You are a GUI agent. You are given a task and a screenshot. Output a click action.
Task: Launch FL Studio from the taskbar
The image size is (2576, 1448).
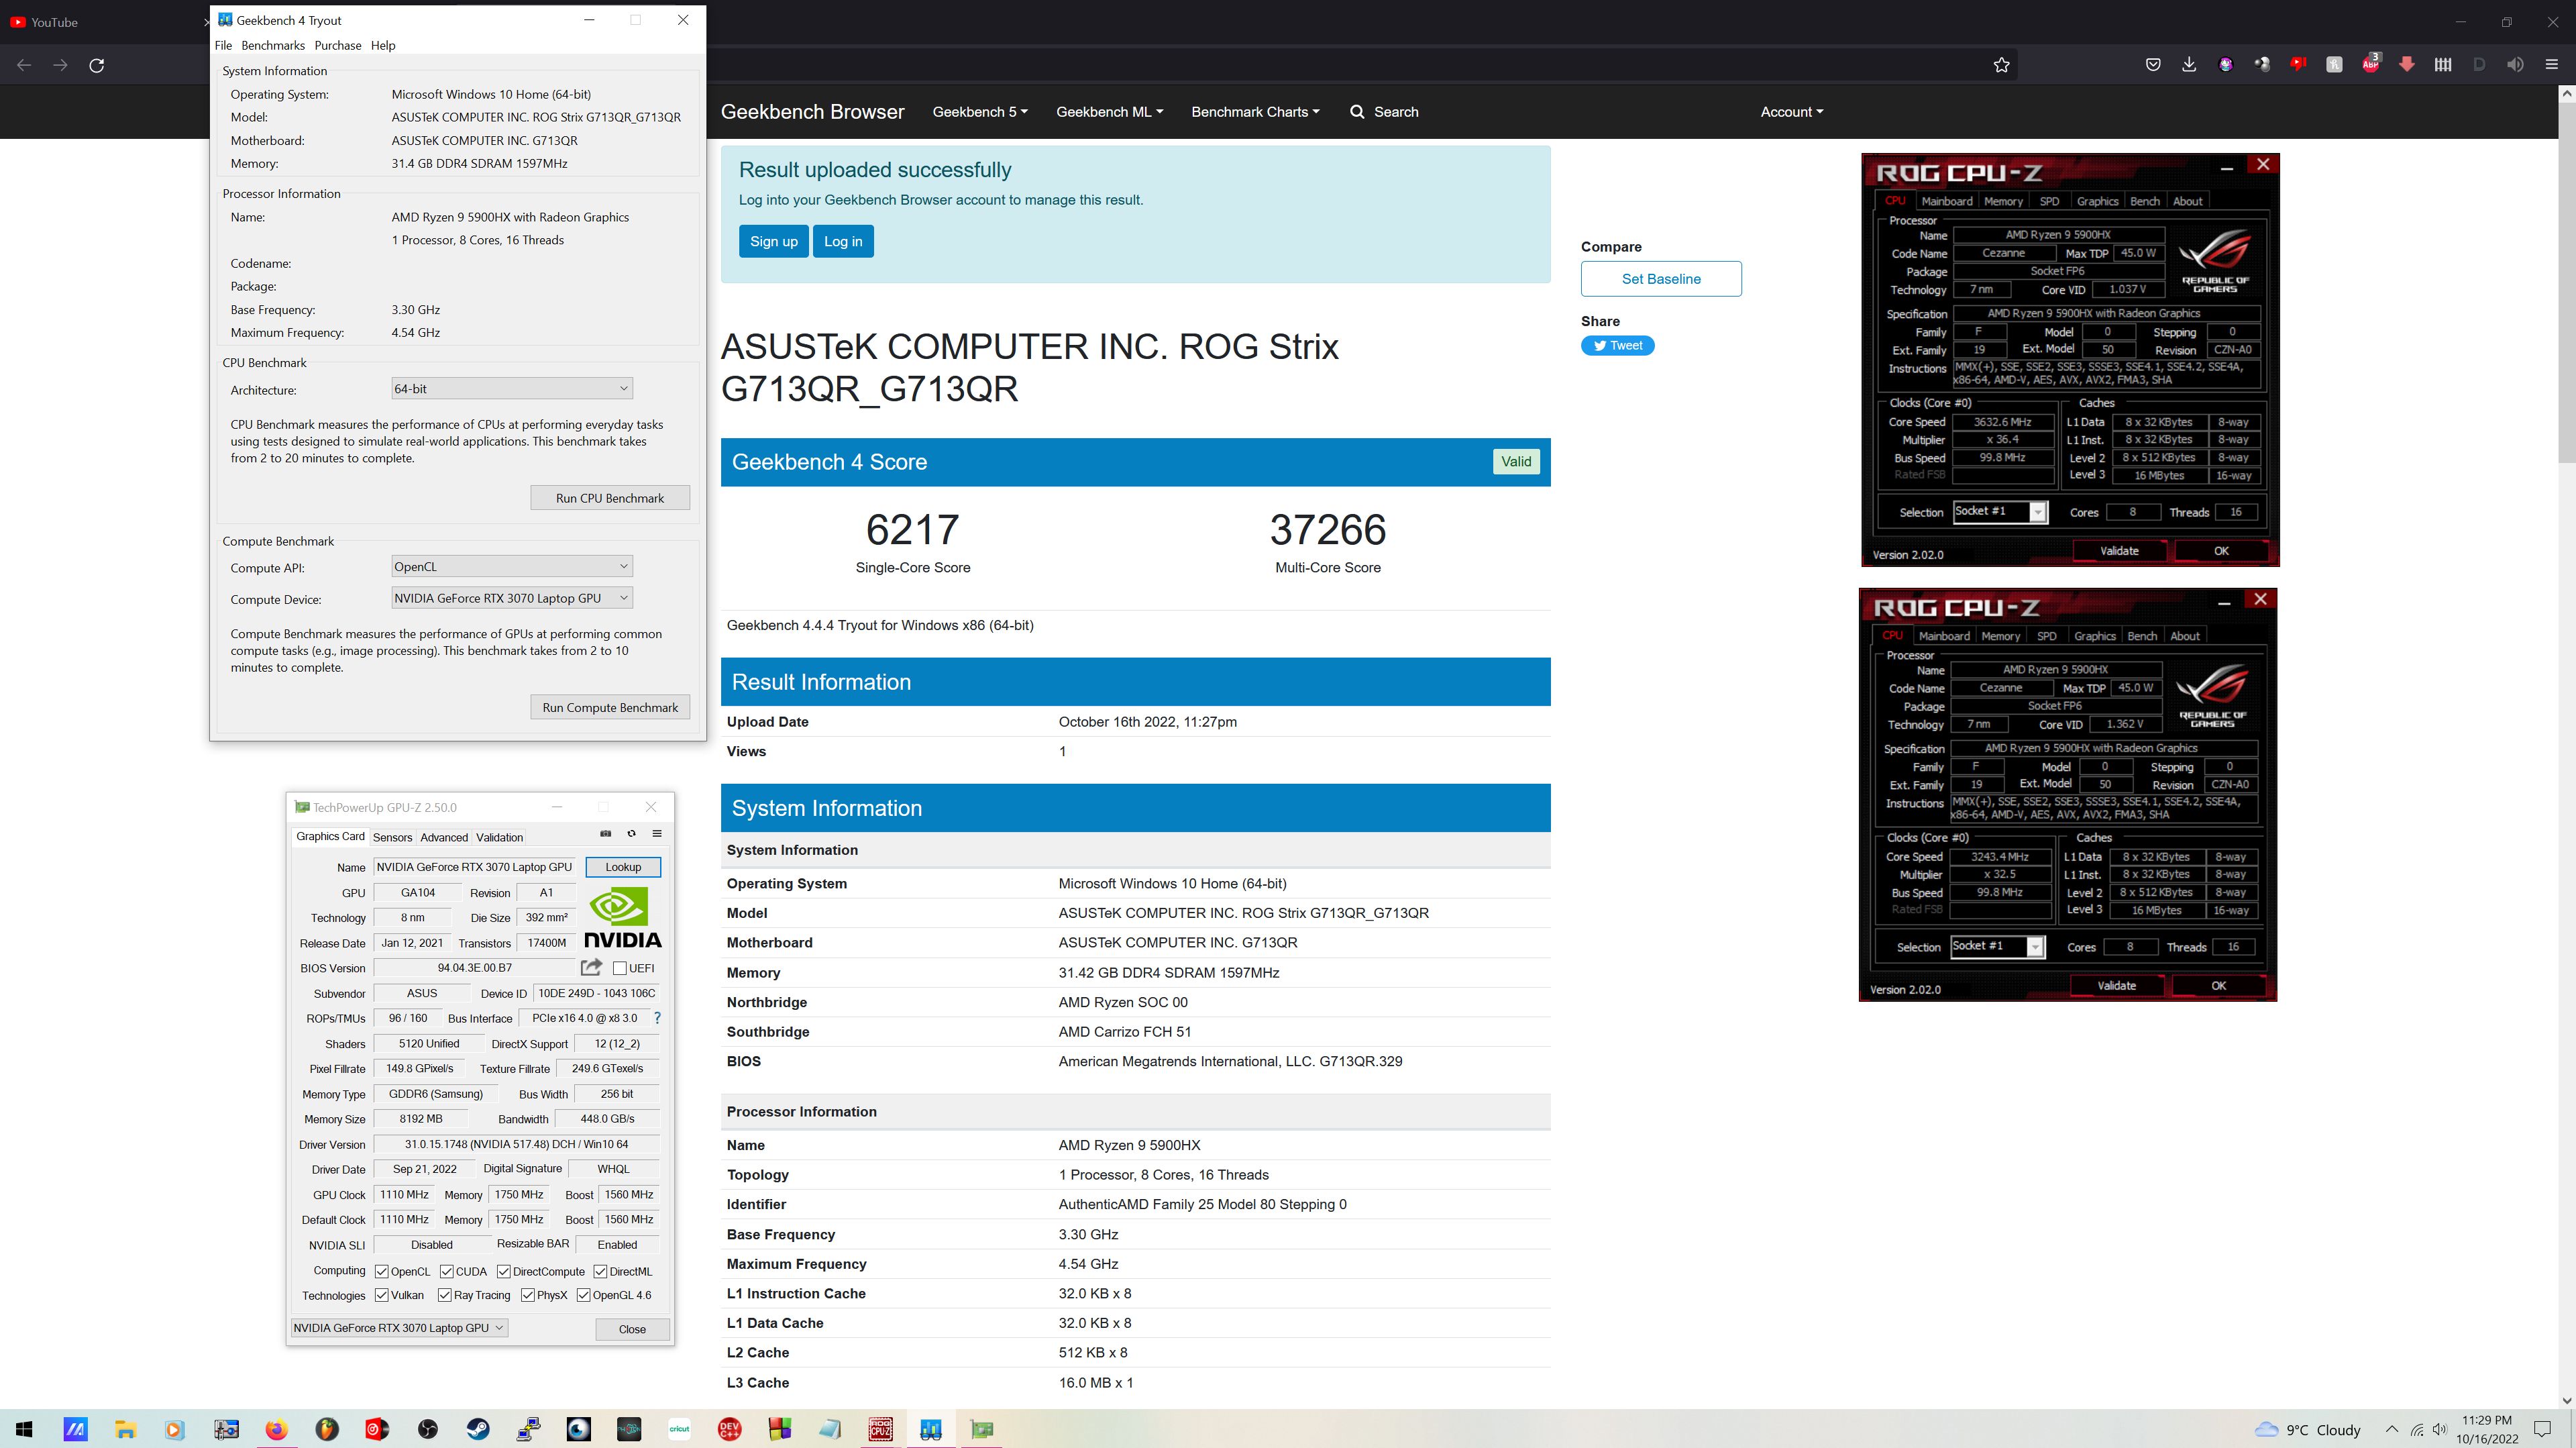pos(327,1429)
